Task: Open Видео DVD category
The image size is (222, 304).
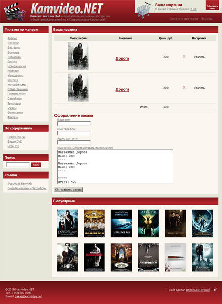Action: [15, 141]
